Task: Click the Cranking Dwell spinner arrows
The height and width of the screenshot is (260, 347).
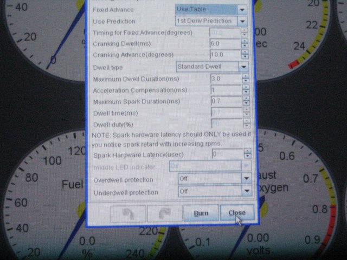Action: click(244, 43)
